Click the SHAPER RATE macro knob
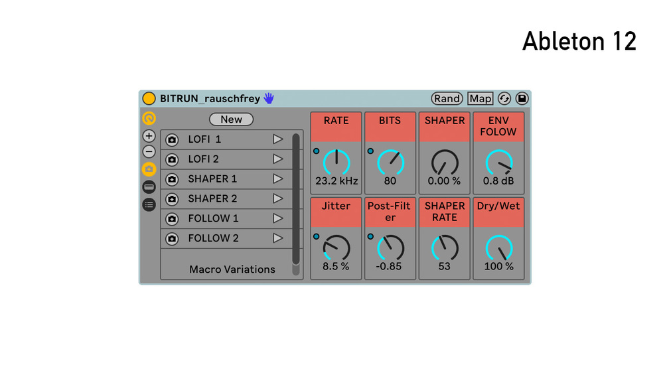This screenshot has height=375, width=667. (445, 248)
